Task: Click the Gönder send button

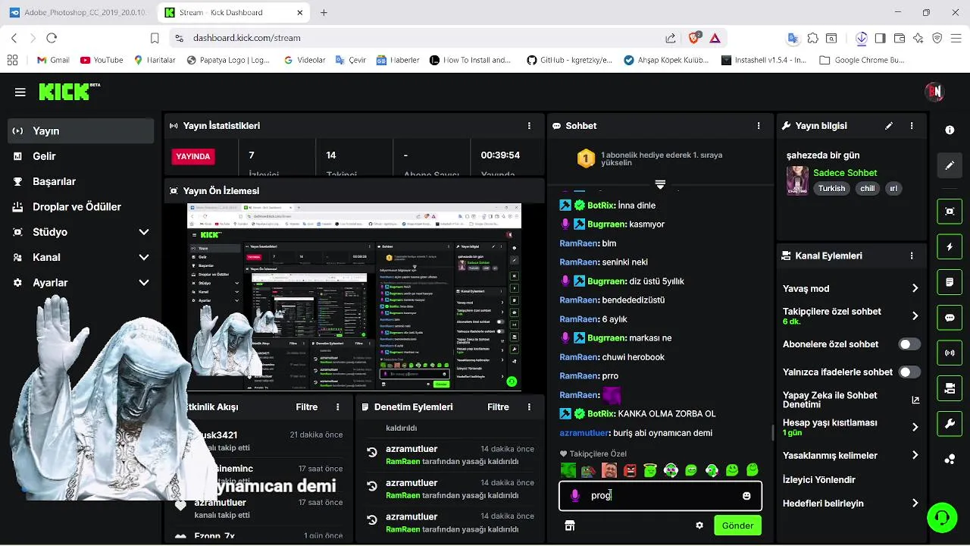Action: click(x=737, y=526)
